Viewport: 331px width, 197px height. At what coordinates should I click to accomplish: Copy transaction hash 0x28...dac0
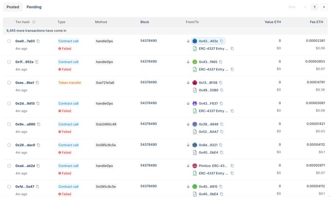(39, 145)
